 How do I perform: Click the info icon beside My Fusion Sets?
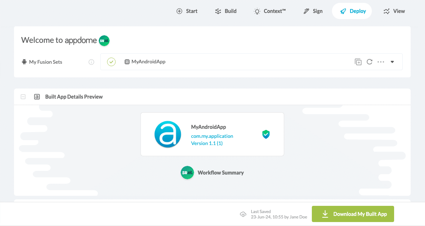[x=91, y=62]
